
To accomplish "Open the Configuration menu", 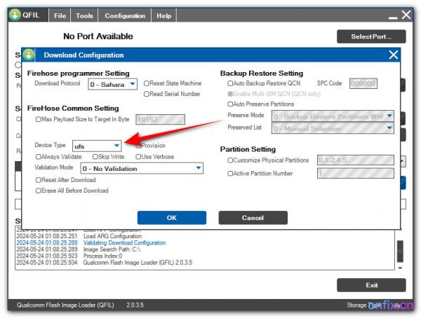I will [x=125, y=15].
